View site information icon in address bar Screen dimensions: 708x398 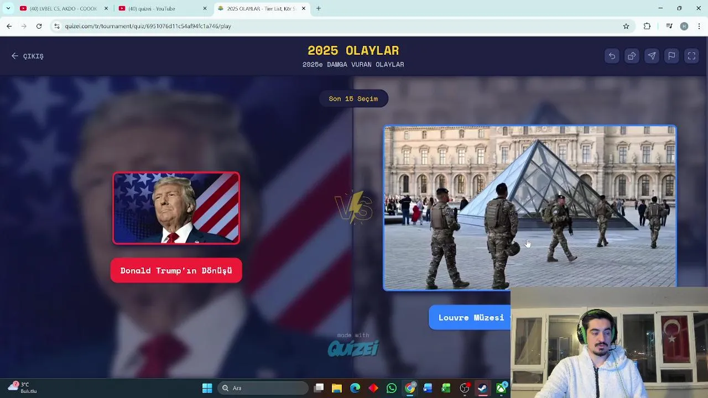coord(56,26)
